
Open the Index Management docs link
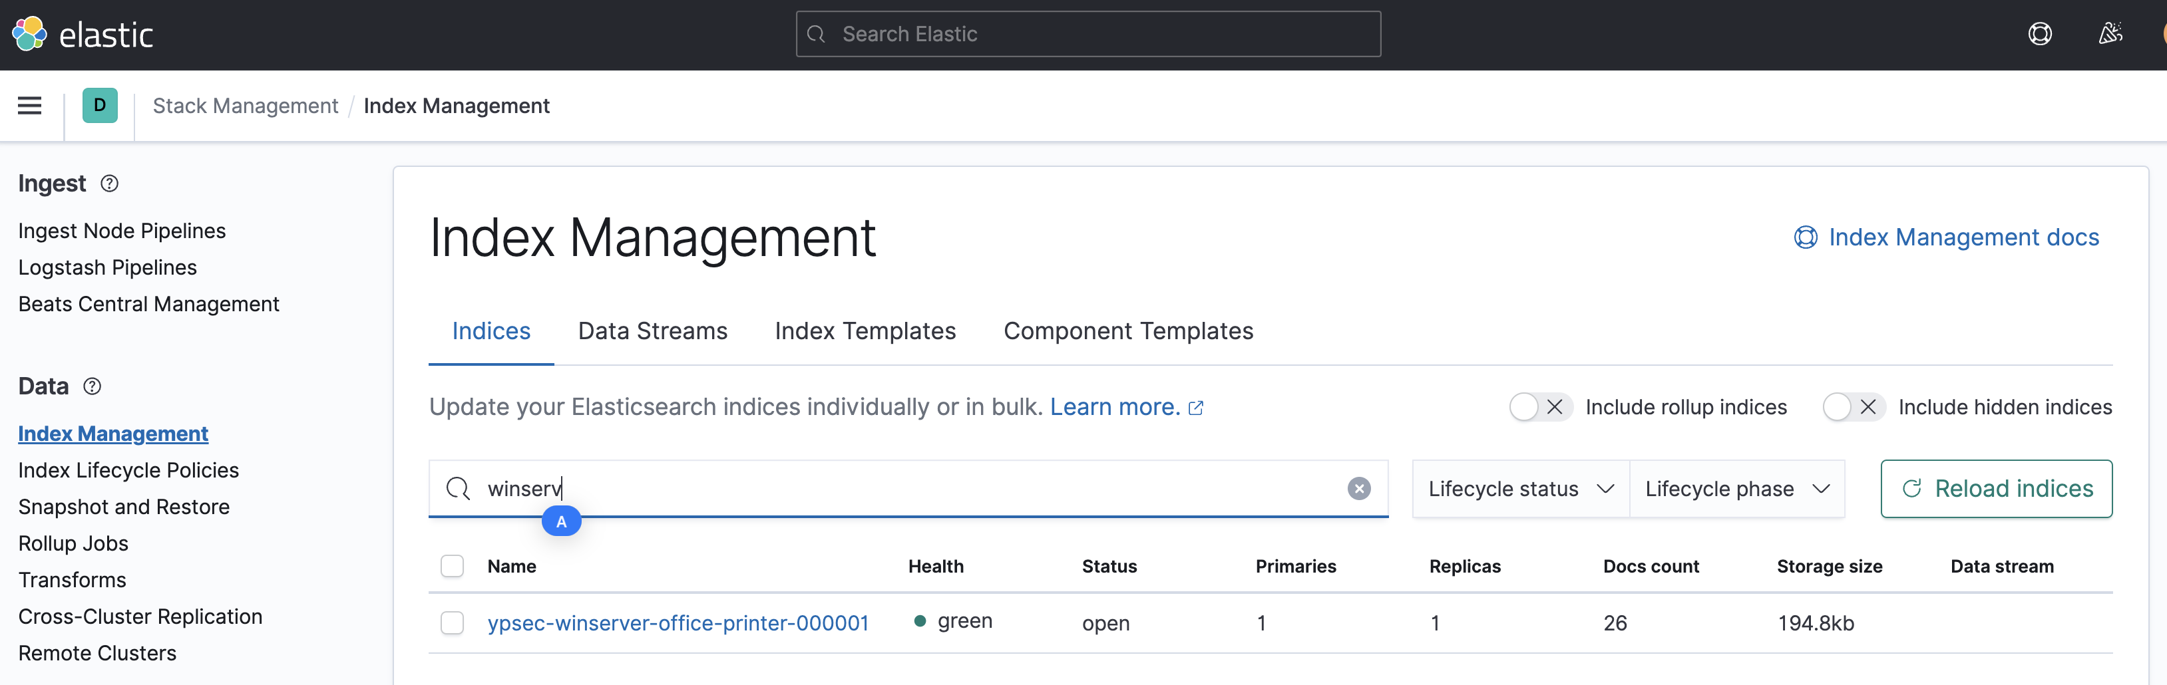pos(1963,237)
